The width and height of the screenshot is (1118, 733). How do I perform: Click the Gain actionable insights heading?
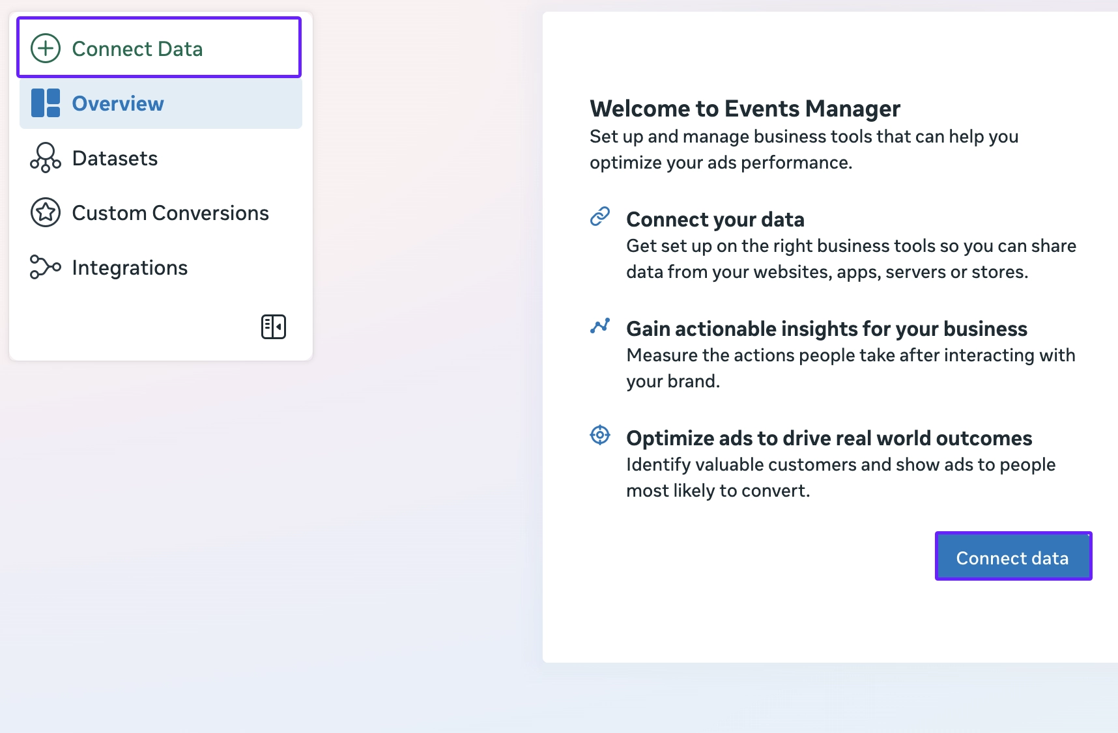(x=826, y=329)
